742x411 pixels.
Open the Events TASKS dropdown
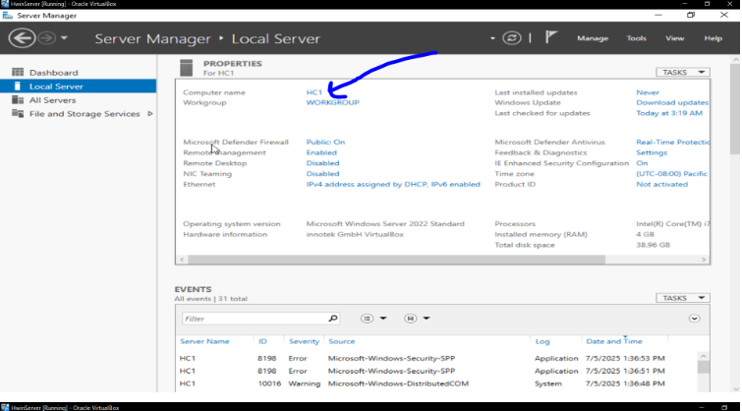[x=682, y=298]
